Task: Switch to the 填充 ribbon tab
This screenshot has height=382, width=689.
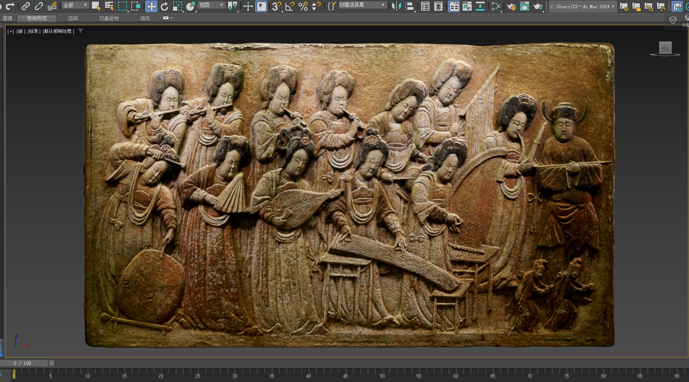Action: click(145, 18)
